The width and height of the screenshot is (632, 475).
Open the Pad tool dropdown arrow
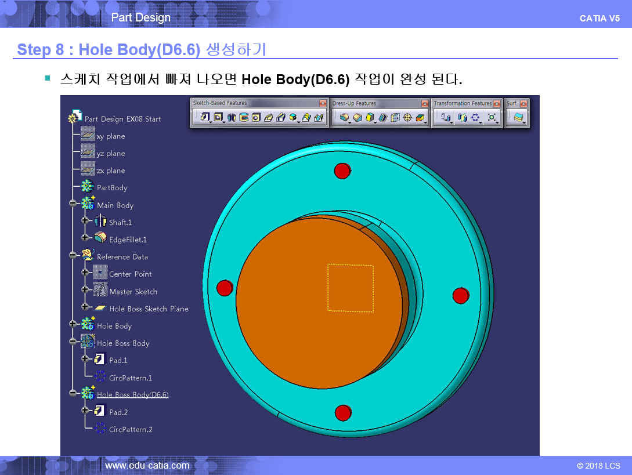point(210,122)
